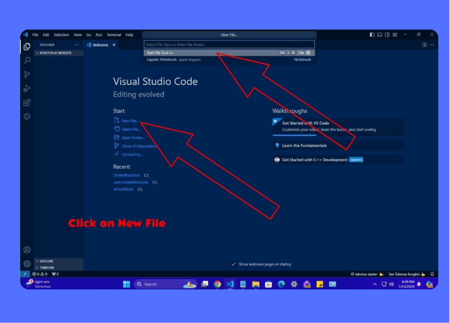Viewport: 450px width, 323px height.
Task: Open the VS Code notifications bell in the status bar
Action: pyautogui.click(x=432, y=274)
